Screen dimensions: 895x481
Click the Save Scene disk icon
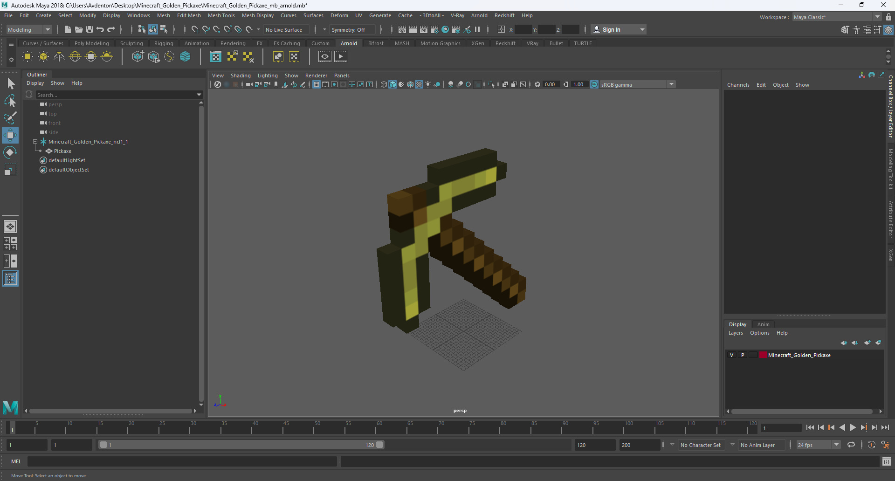(x=89, y=30)
